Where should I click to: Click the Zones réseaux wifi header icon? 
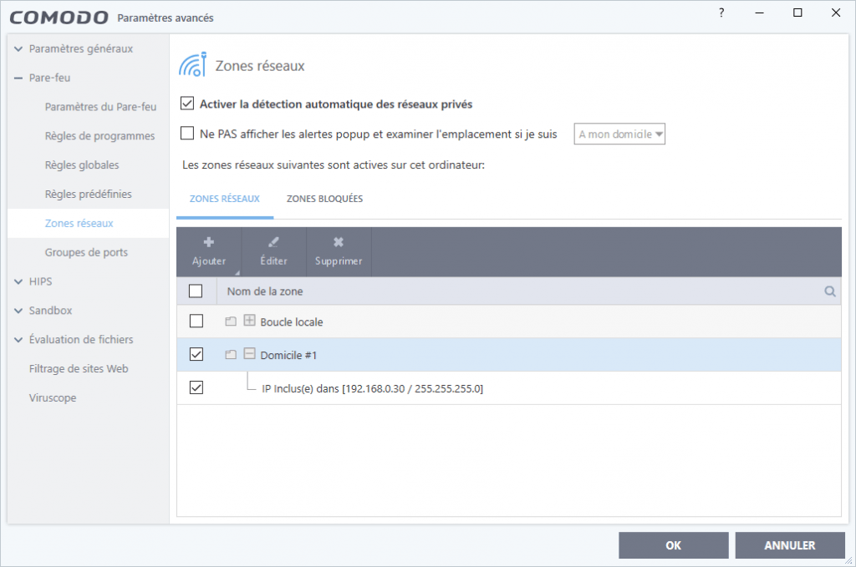[192, 63]
